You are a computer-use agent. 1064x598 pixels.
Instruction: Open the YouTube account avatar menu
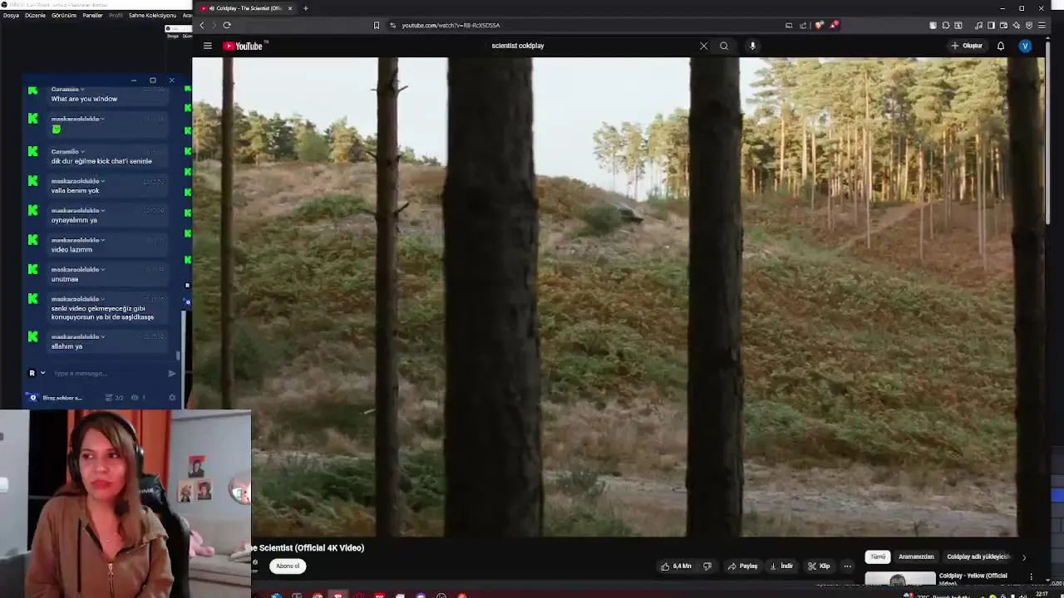click(x=1025, y=46)
